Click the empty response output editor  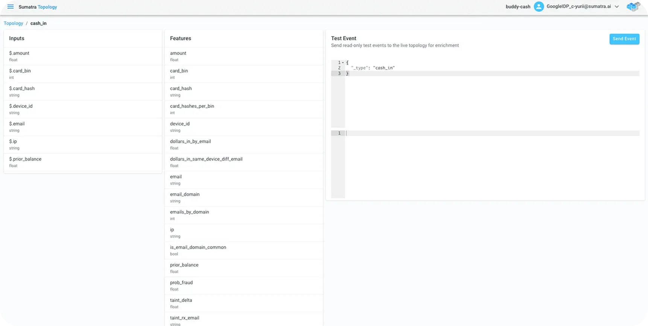(489, 165)
